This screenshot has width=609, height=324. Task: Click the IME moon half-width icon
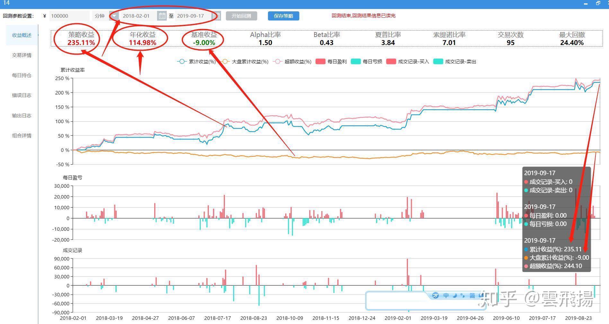click(455, 295)
